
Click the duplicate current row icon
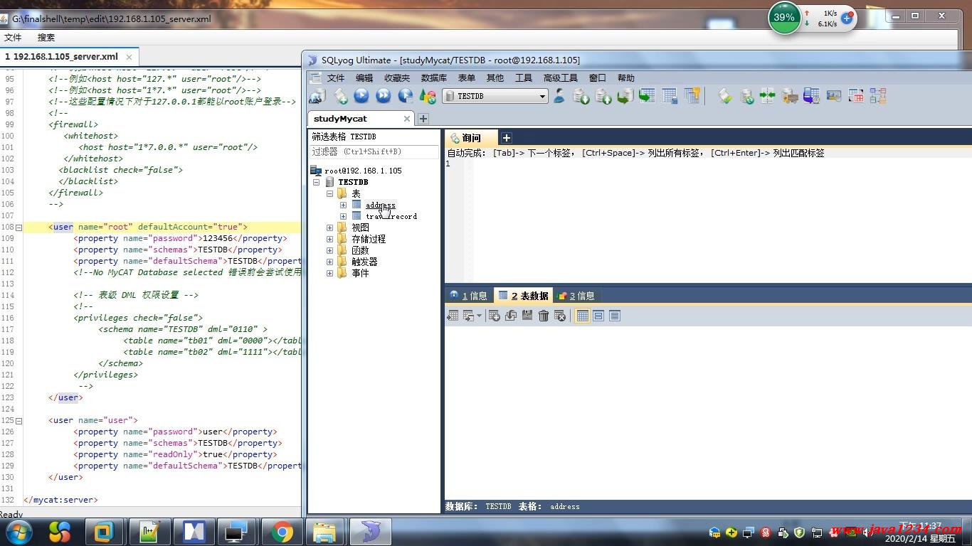tap(511, 316)
